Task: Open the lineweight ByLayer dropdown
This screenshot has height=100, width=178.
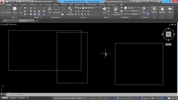Action: [x=132, y=11]
